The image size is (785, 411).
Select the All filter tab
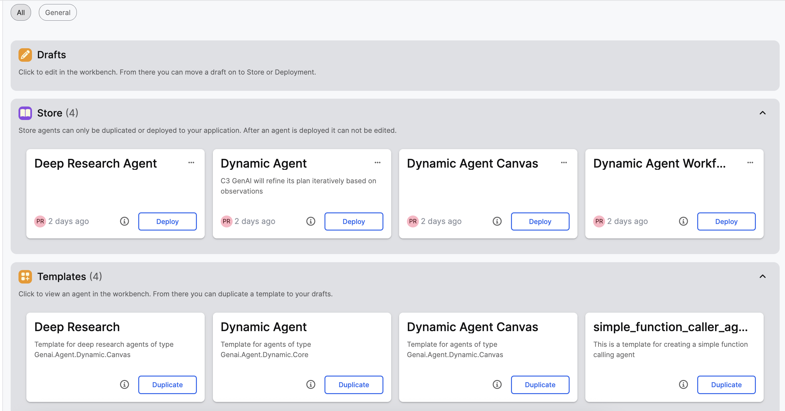21,13
